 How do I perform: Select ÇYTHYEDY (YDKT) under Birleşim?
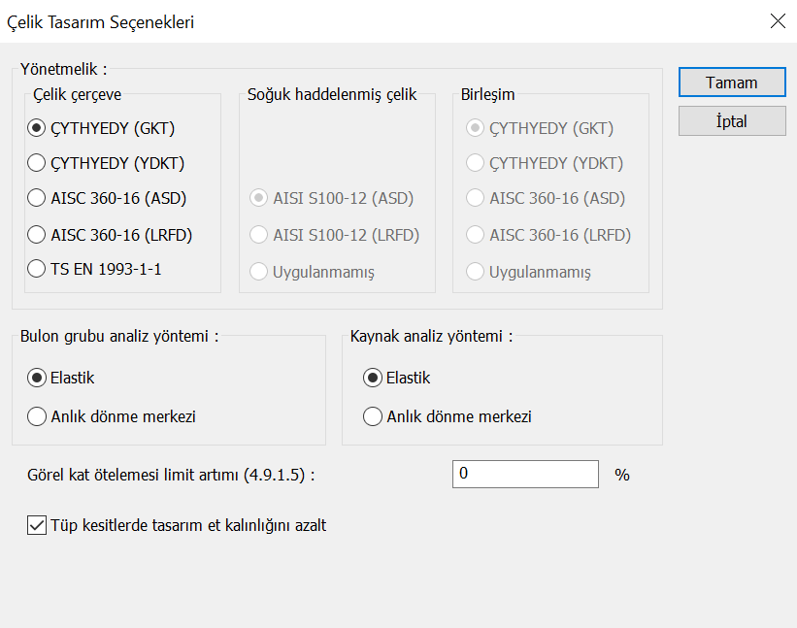point(476,163)
